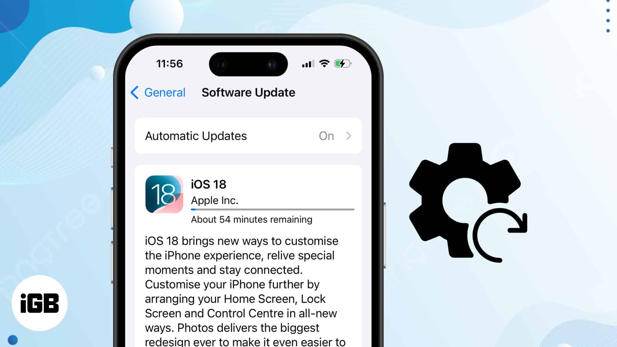Tap Apple Inc. developer link
This screenshot has height=347, width=617.
(214, 200)
